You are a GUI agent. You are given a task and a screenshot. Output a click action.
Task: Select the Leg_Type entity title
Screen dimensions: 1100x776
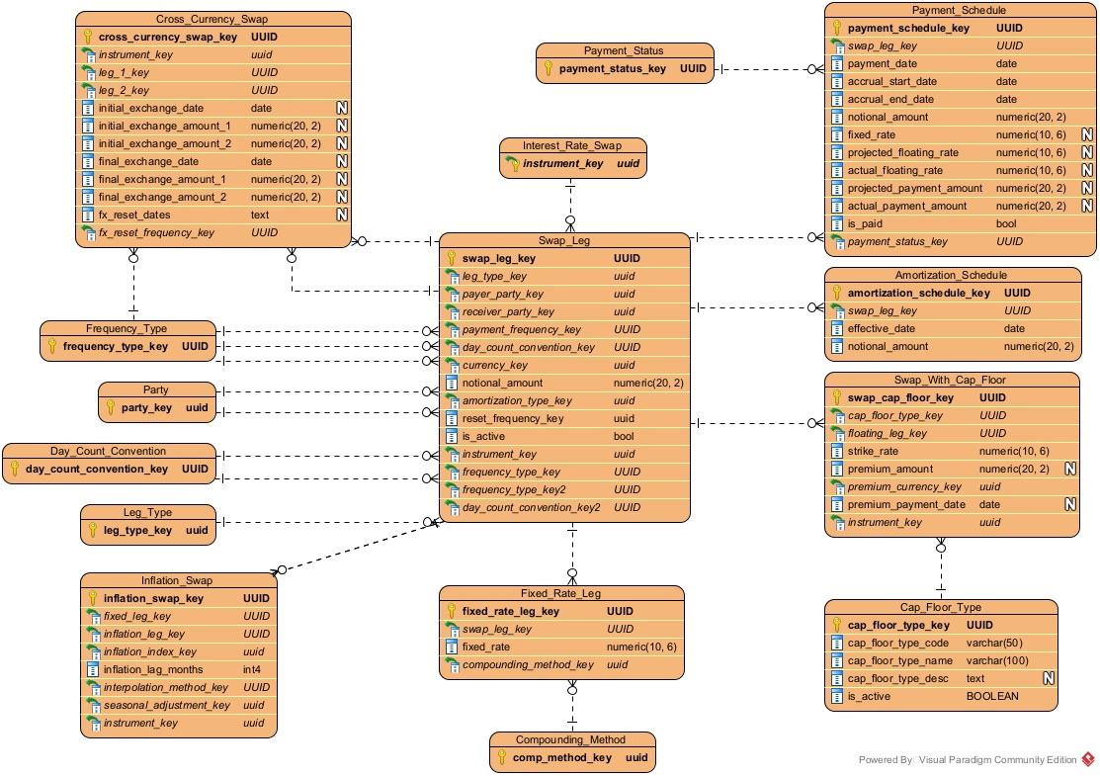tap(147, 512)
